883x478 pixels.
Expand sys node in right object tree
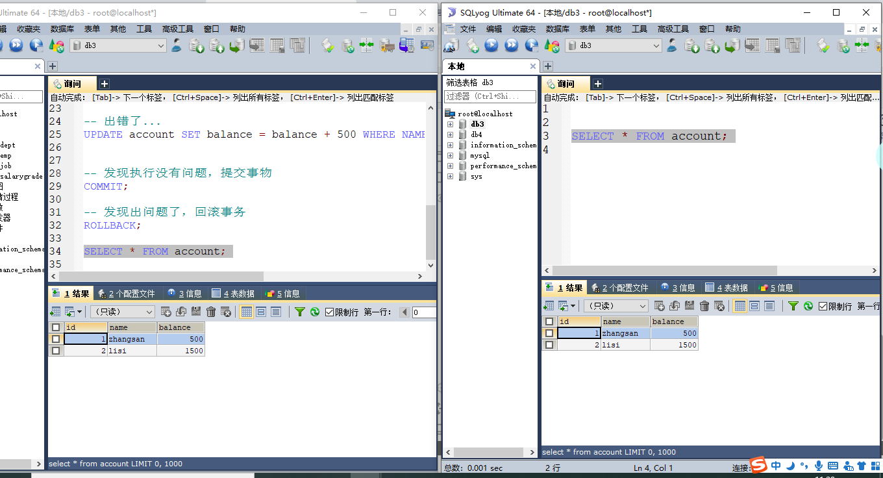(x=450, y=176)
